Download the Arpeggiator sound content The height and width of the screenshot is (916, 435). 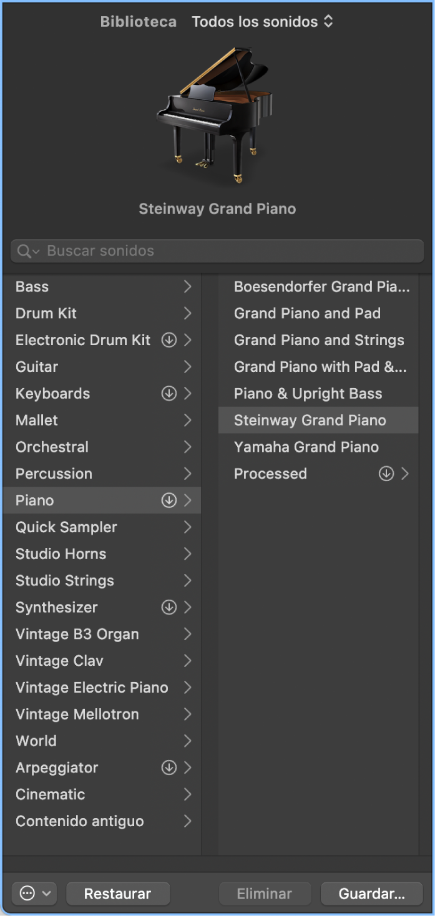point(169,767)
